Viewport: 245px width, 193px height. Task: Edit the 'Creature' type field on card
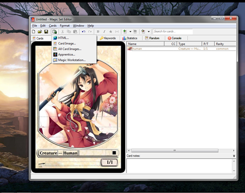tap(48, 153)
